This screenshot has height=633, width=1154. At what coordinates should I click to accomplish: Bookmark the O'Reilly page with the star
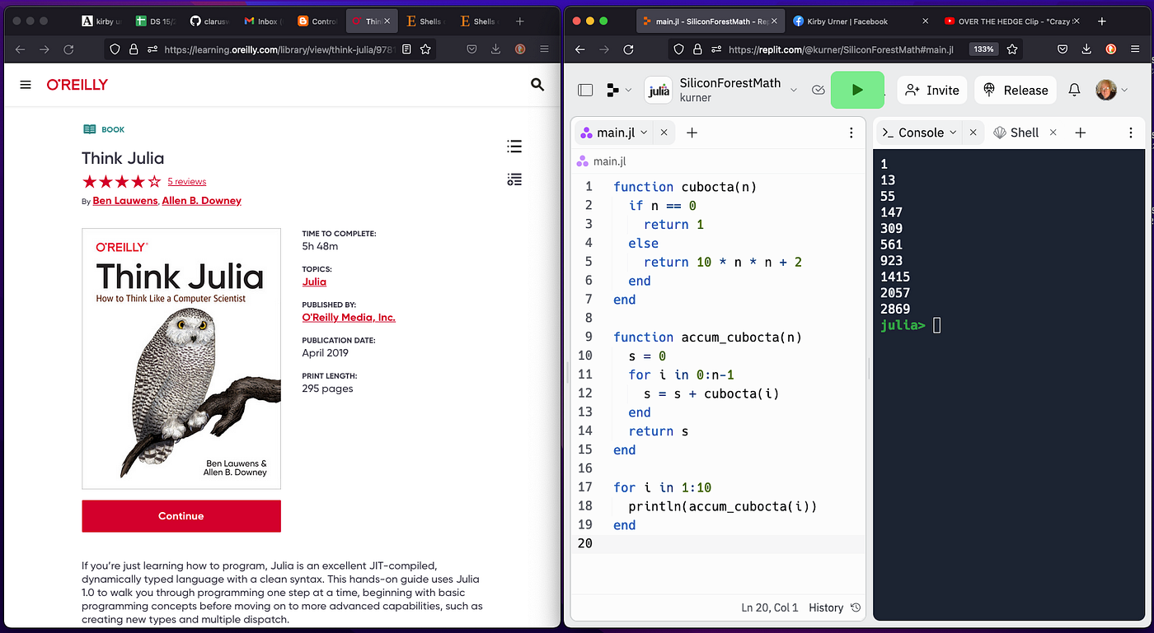(425, 49)
